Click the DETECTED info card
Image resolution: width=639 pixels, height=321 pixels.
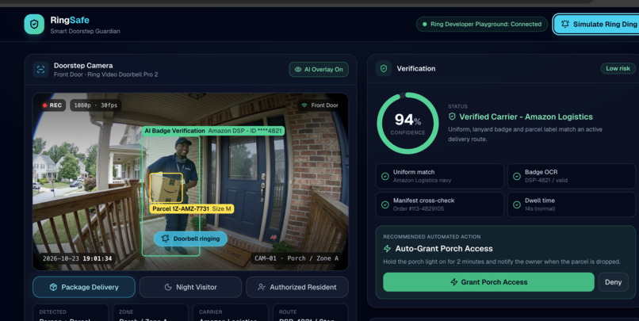71,313
